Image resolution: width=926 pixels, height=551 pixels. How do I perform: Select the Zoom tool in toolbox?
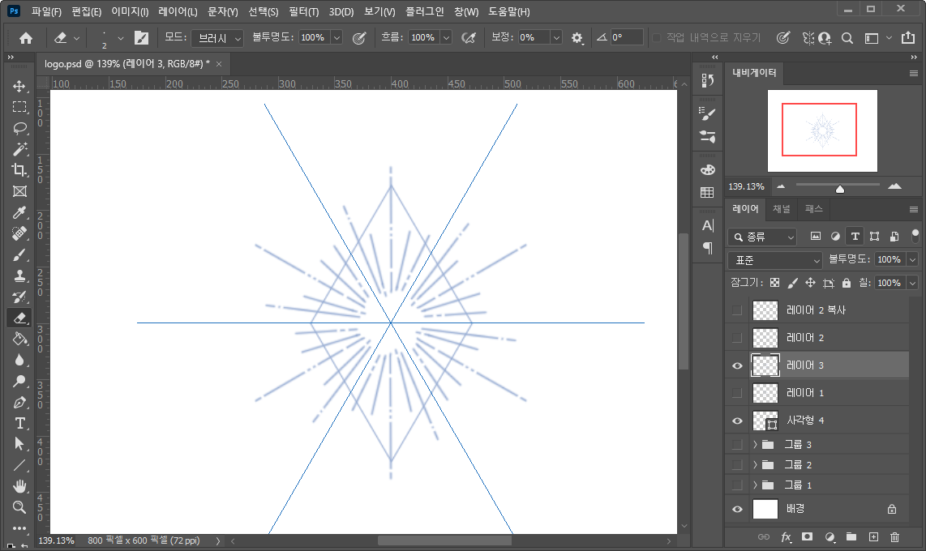(19, 507)
